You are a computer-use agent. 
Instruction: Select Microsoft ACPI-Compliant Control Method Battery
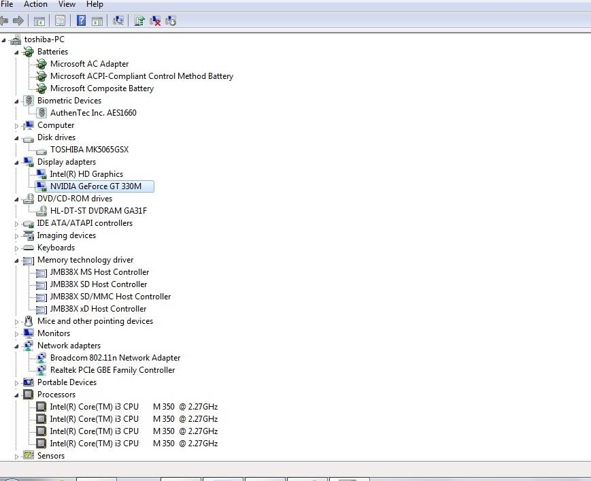(141, 76)
